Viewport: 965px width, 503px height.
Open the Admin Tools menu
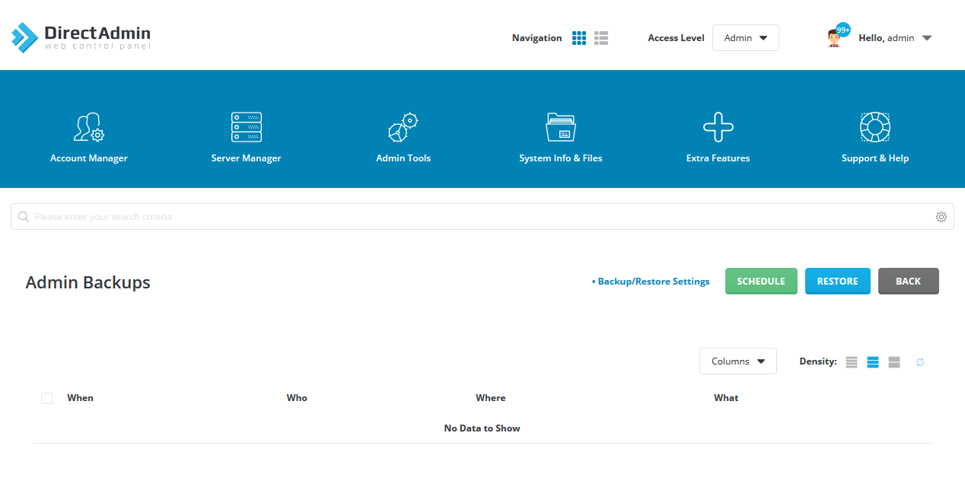[x=403, y=138]
